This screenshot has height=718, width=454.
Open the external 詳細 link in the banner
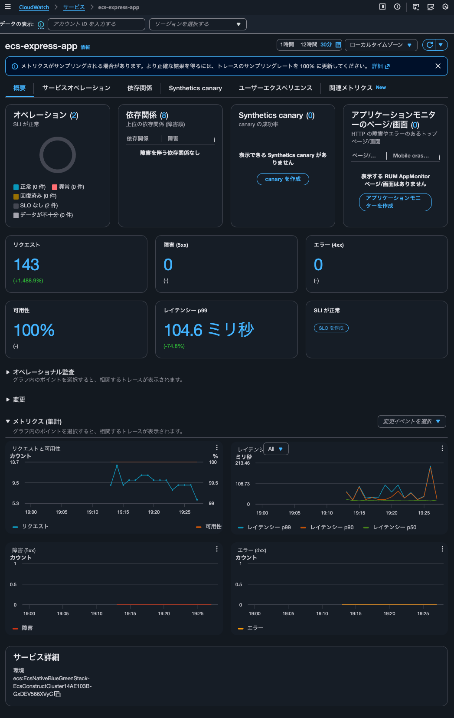381,66
